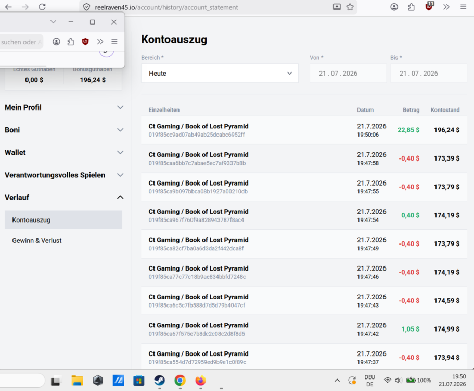Open uBlock Origin icon showing badge 11
Image resolution: width=474 pixels, height=391 pixels.
click(429, 6)
